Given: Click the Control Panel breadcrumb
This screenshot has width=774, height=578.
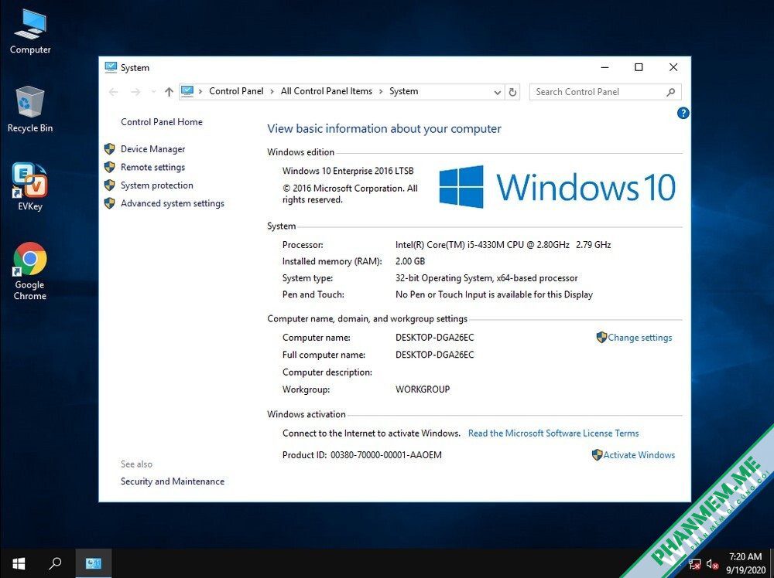Looking at the screenshot, I should [236, 91].
